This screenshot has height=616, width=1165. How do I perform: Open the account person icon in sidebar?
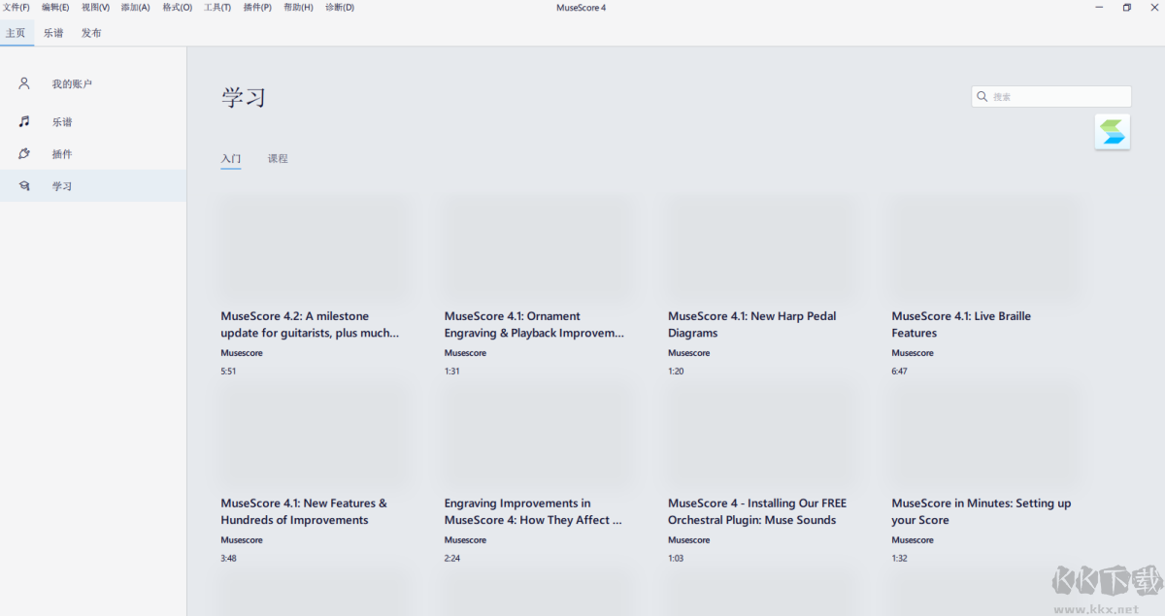(24, 83)
